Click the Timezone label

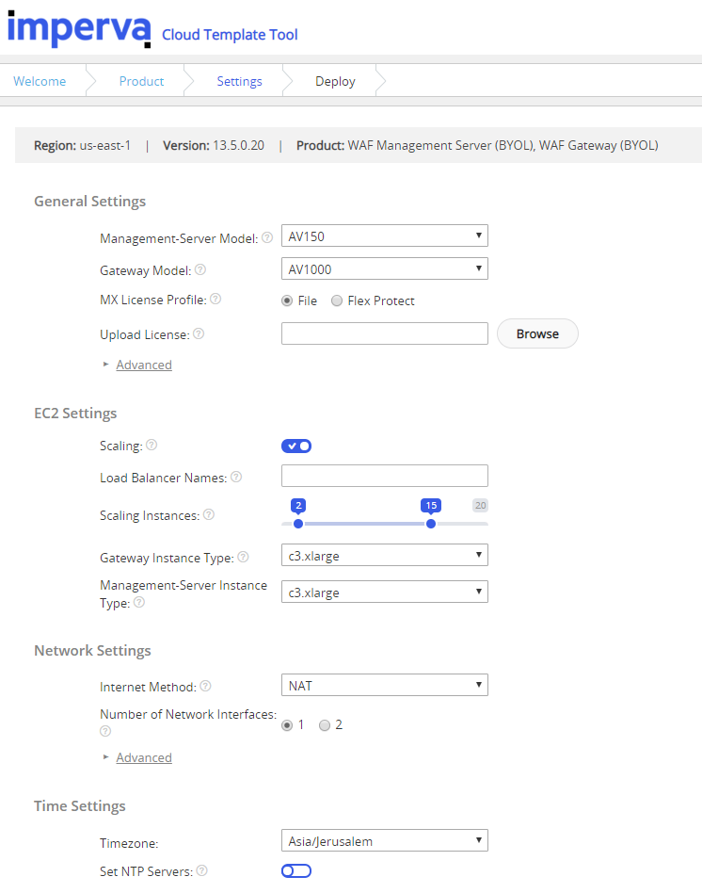click(x=129, y=843)
